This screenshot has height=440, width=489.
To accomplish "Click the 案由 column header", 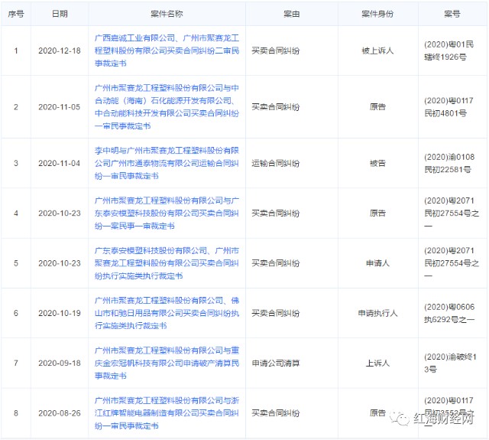I will click(292, 14).
